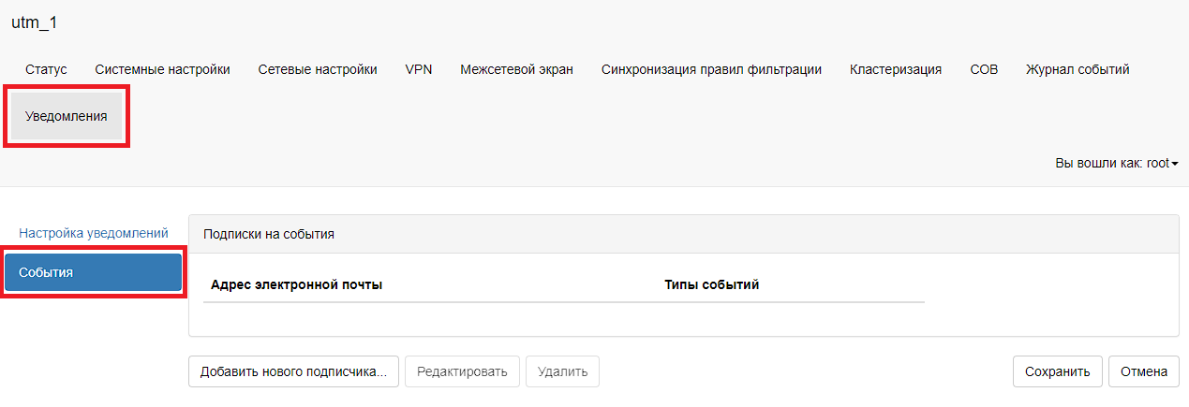The width and height of the screenshot is (1189, 407).
Task: Click Типы событий column header
Action: point(711,284)
